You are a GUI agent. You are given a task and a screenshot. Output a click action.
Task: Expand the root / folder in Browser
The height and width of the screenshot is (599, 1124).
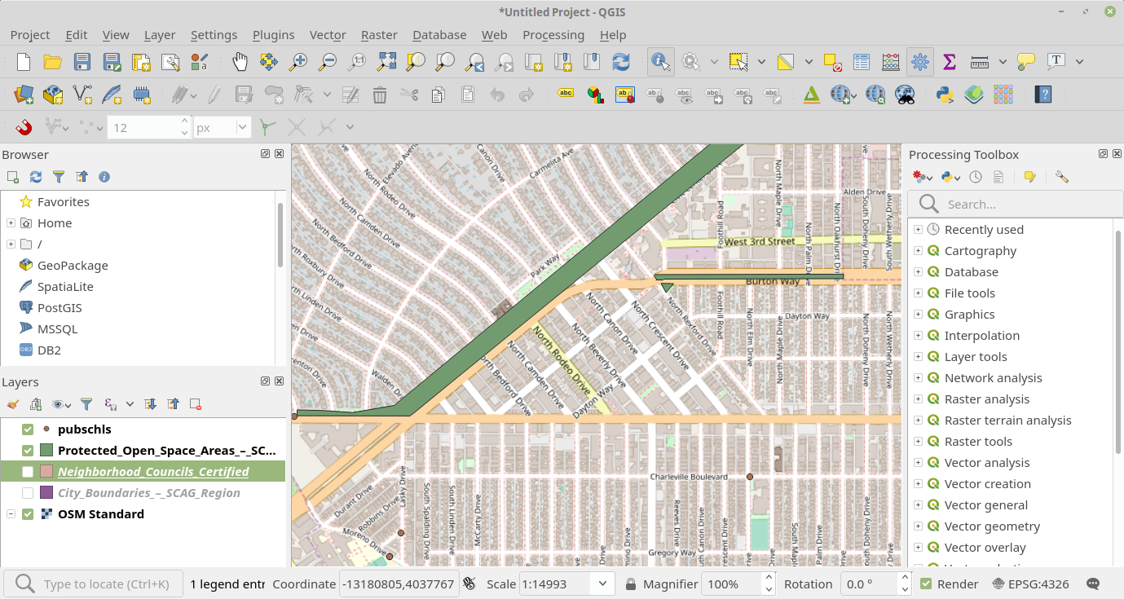(11, 244)
